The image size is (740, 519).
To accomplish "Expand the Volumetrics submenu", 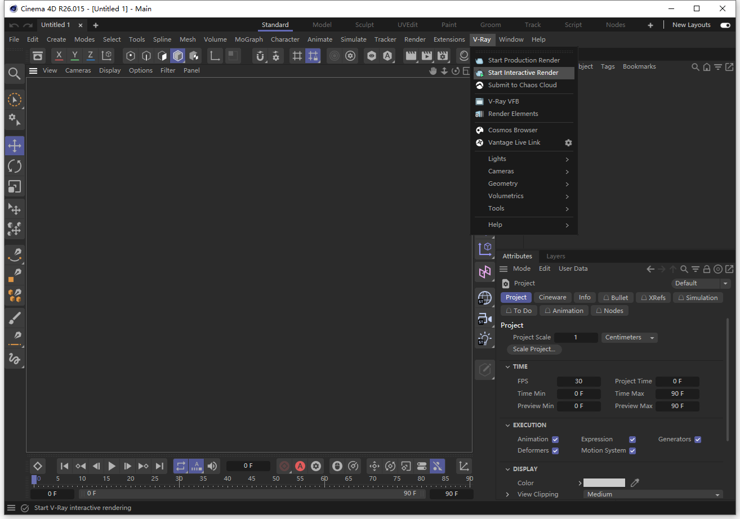I will (x=524, y=196).
